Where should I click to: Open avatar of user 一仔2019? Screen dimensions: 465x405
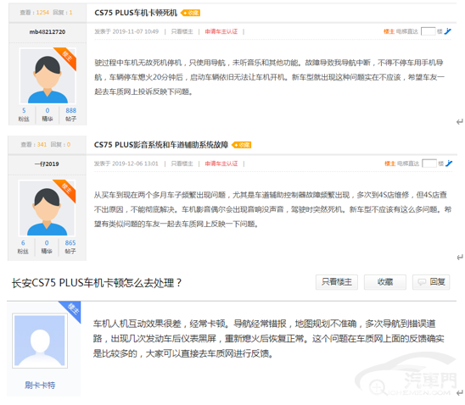[x=47, y=208]
